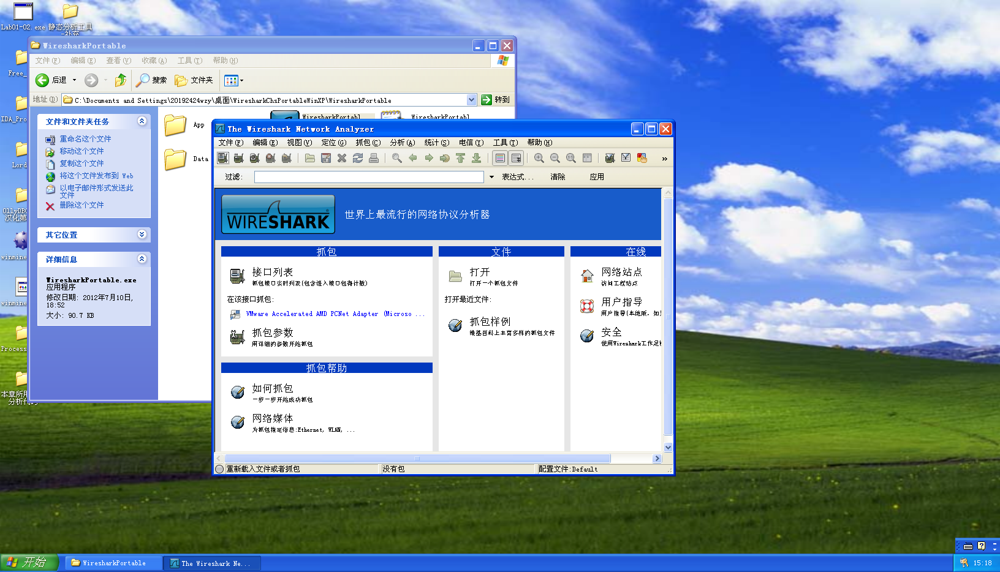The height and width of the screenshot is (572, 1000).
Task: Jump to the last packet icon
Action: tap(477, 158)
